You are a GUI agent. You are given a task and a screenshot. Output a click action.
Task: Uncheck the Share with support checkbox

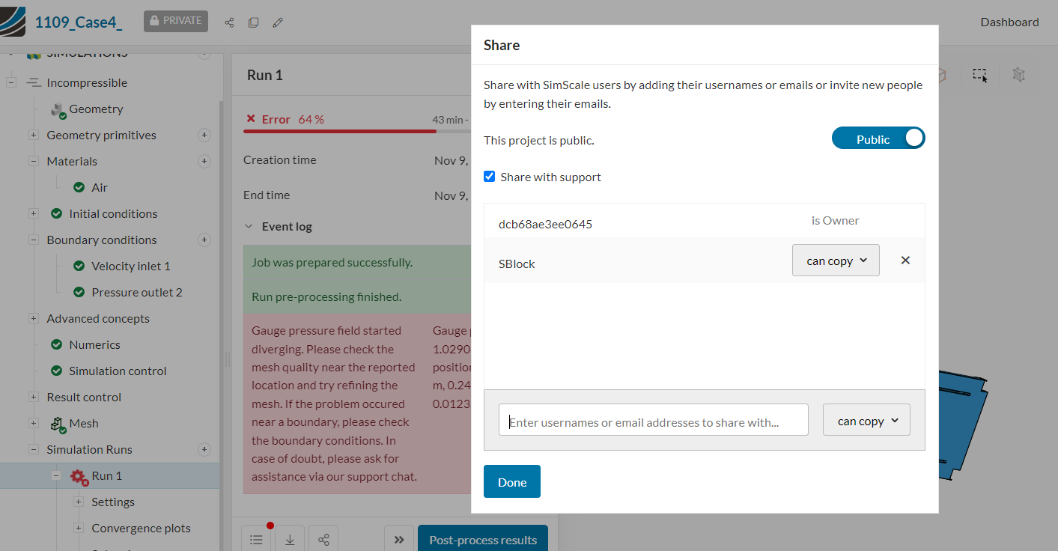click(490, 177)
